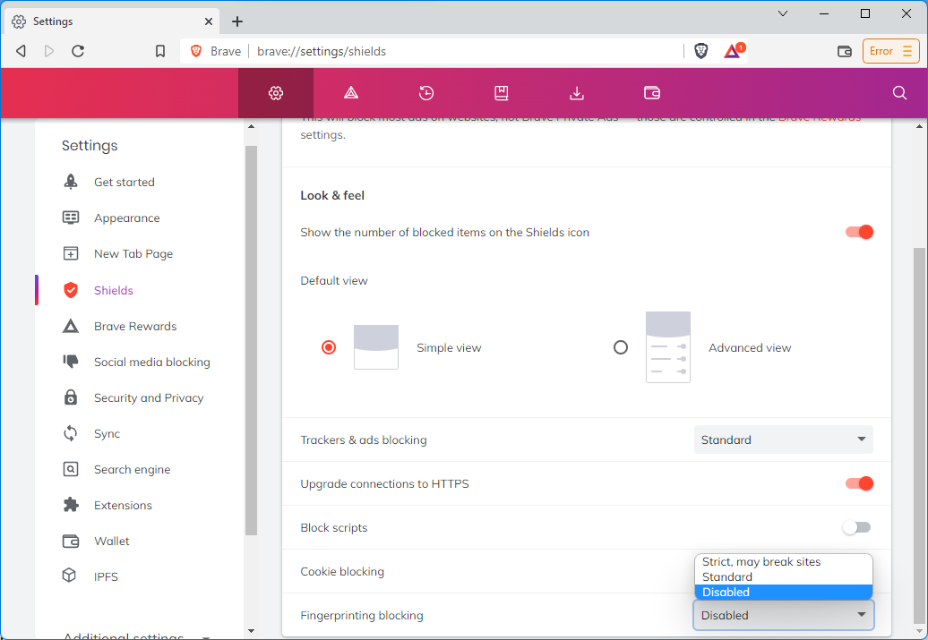This screenshot has height=640, width=928.
Task: Enable the Block scripts switch
Action: [x=856, y=527]
